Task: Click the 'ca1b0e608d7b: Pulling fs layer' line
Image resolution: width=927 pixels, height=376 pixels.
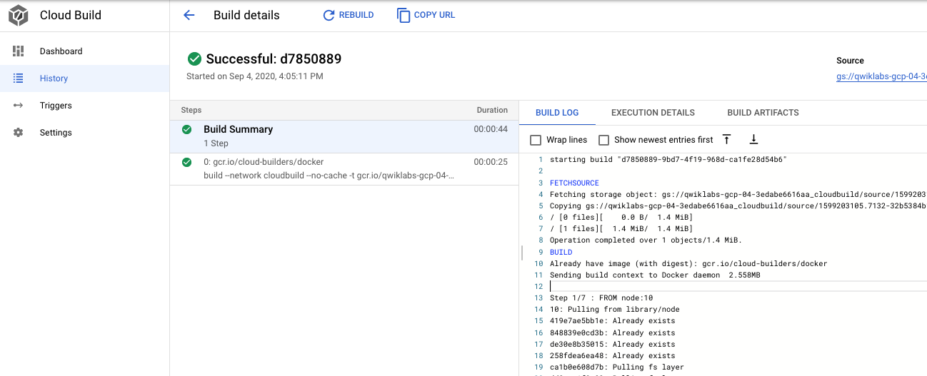Action: coord(616,367)
